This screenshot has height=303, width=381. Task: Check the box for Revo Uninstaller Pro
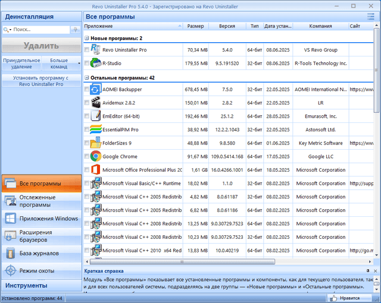click(87, 50)
